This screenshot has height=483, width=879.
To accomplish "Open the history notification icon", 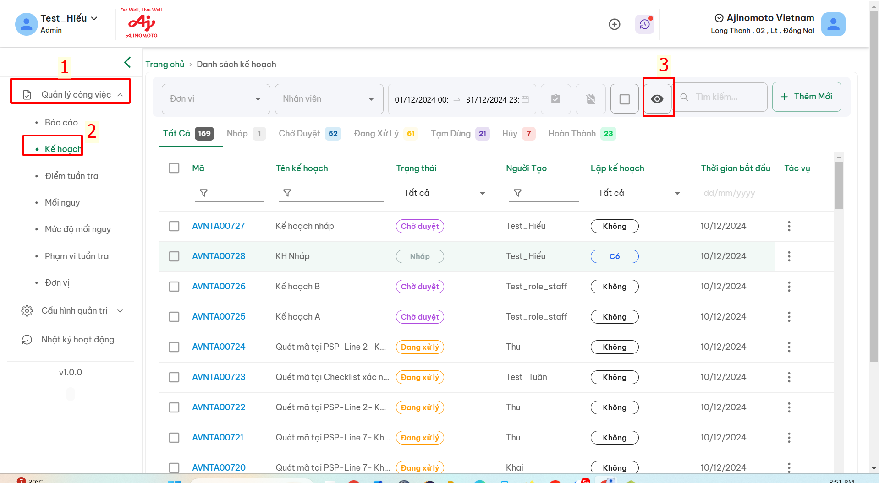I will pyautogui.click(x=644, y=24).
